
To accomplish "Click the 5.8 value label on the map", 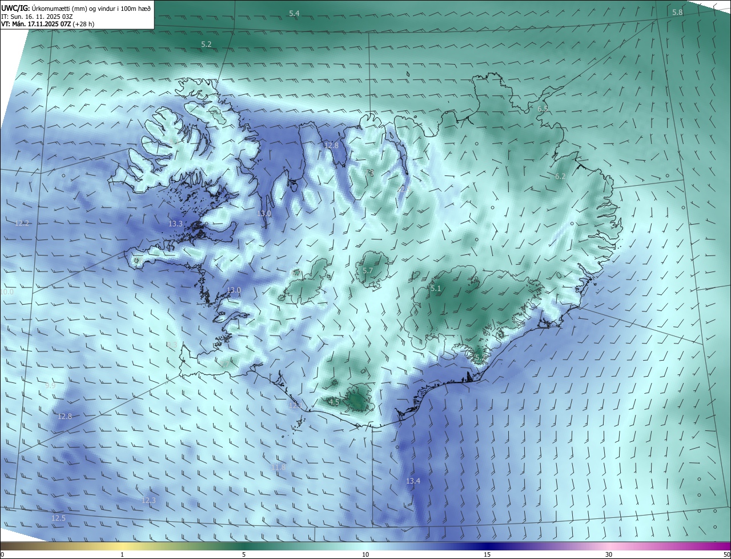I will pos(677,13).
